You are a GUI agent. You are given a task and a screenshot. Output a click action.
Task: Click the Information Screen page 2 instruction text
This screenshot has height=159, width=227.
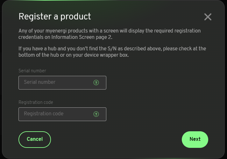110,34
